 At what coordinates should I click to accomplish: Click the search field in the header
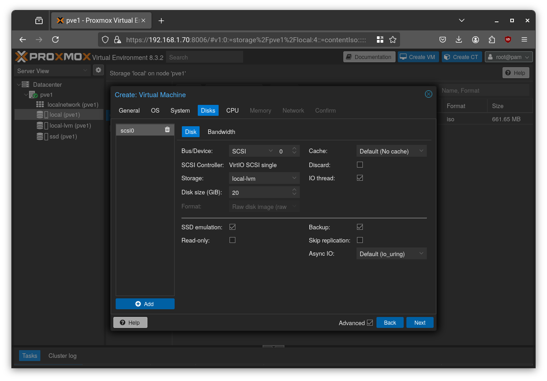coord(204,57)
